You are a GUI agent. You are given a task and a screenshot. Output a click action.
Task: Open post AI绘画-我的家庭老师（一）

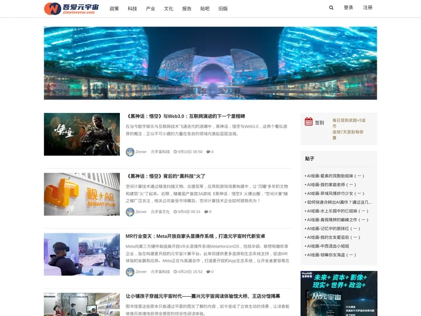coord(332,185)
